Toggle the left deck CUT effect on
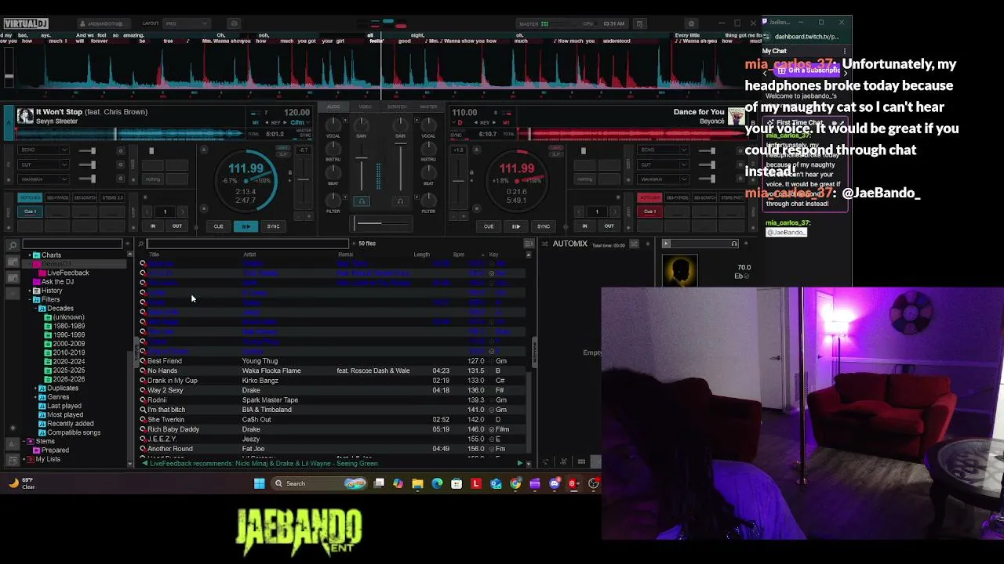 coord(120,164)
